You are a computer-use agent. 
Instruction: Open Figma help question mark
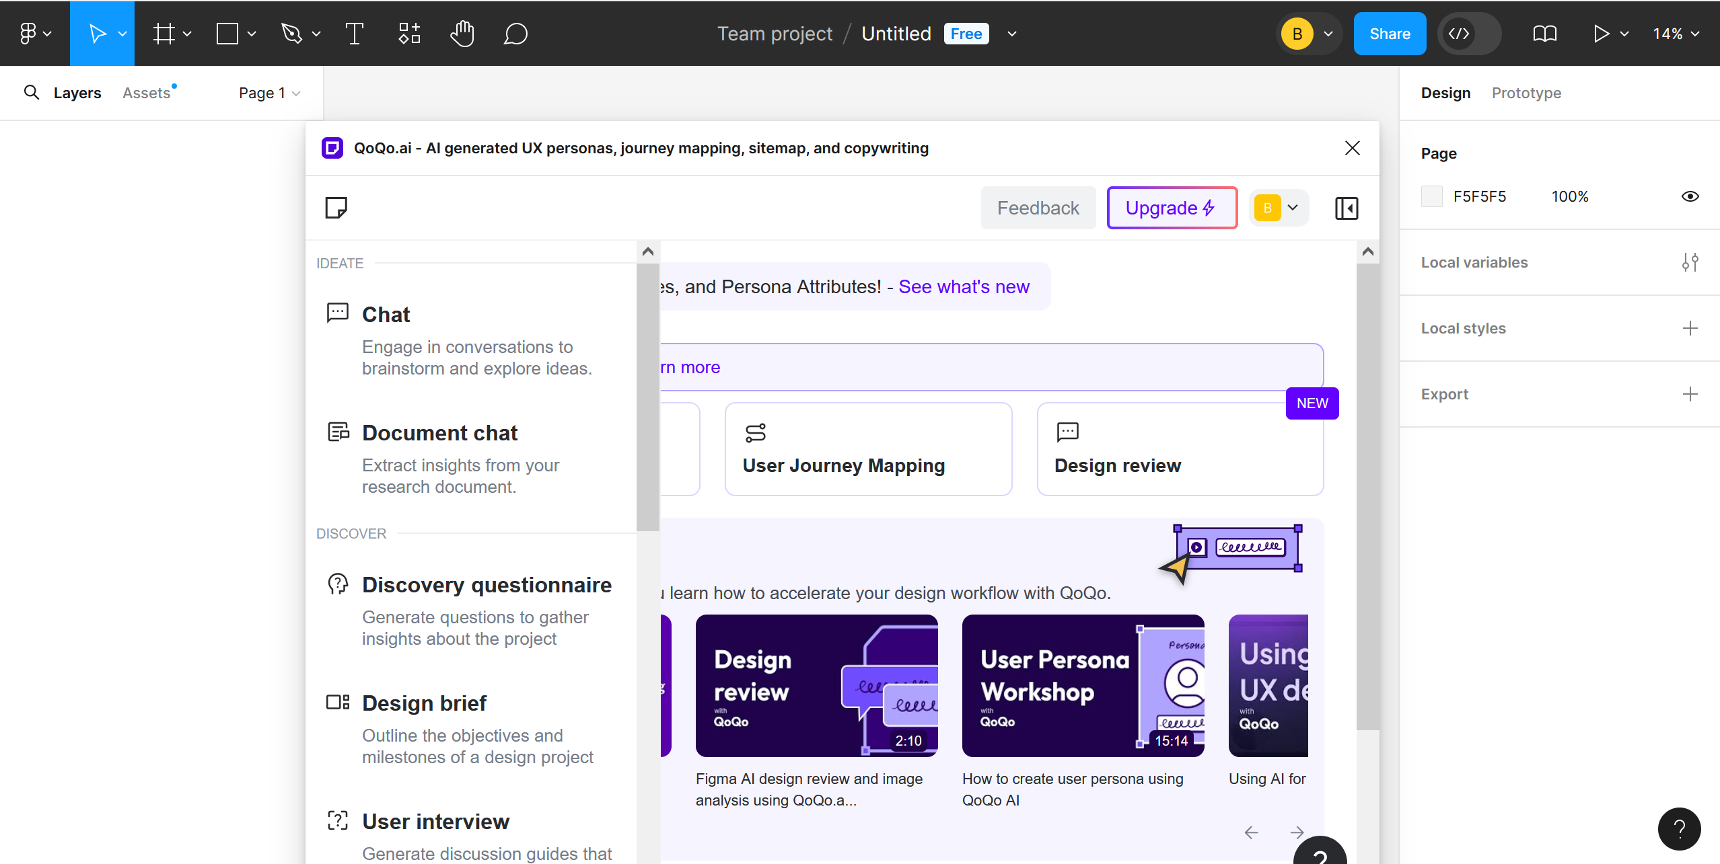pos(1679,828)
